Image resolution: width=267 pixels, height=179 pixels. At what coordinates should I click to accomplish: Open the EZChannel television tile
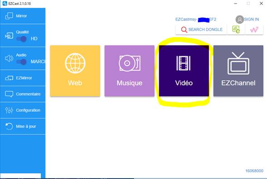(x=238, y=71)
